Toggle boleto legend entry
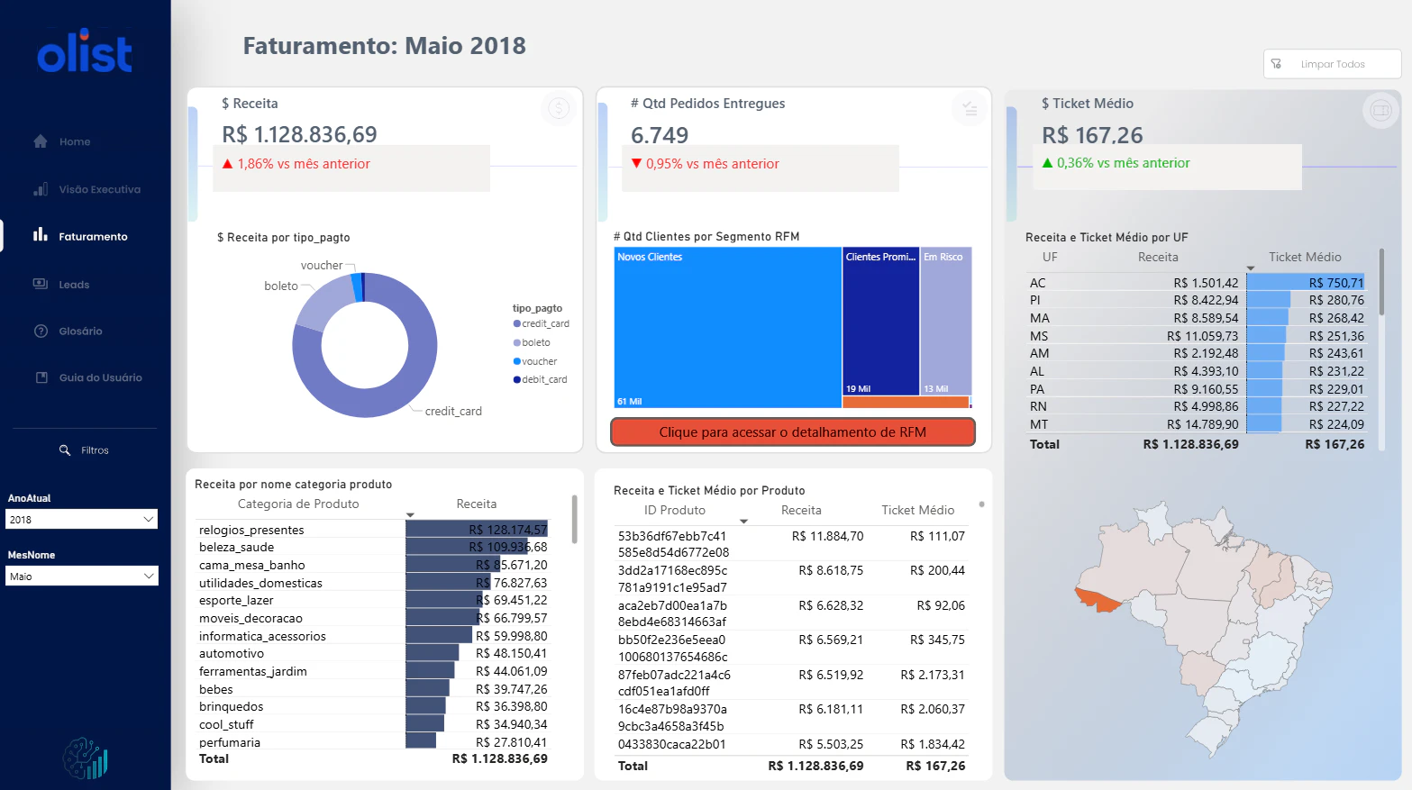This screenshot has height=790, width=1412. coord(532,342)
